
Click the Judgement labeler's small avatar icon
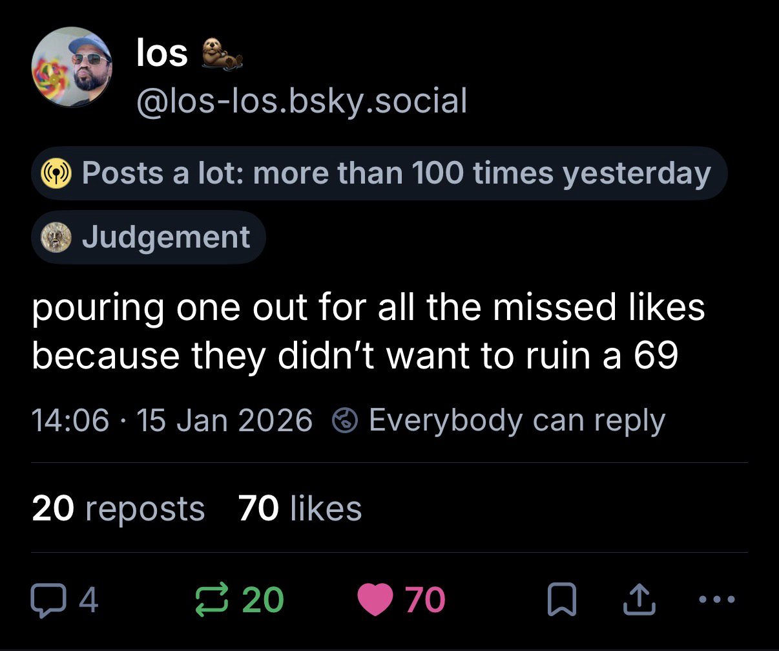click(x=56, y=237)
